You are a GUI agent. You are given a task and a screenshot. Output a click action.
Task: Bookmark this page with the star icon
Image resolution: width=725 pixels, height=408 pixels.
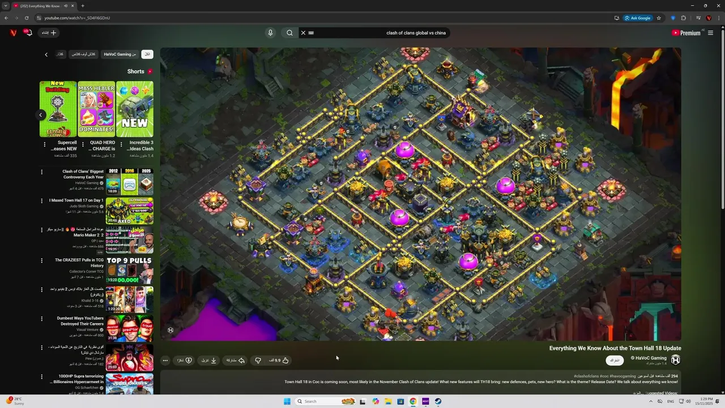[659, 18]
